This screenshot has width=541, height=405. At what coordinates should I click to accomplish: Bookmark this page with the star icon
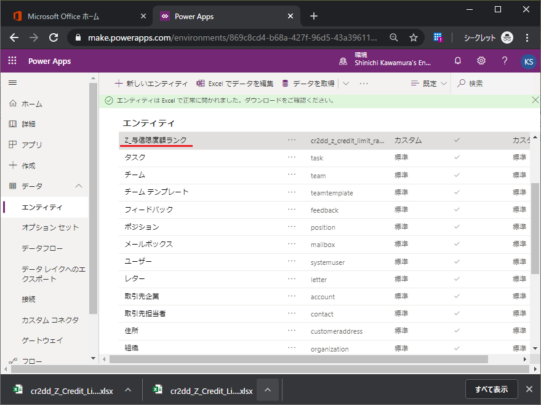tap(414, 37)
